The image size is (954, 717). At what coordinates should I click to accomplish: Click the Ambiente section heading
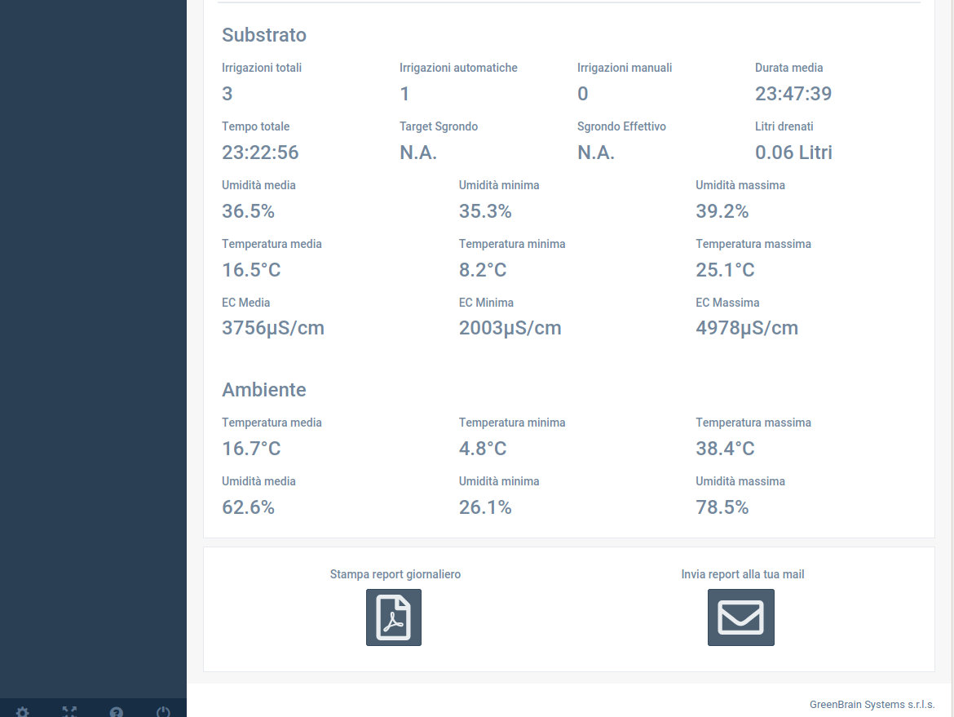[x=264, y=390]
